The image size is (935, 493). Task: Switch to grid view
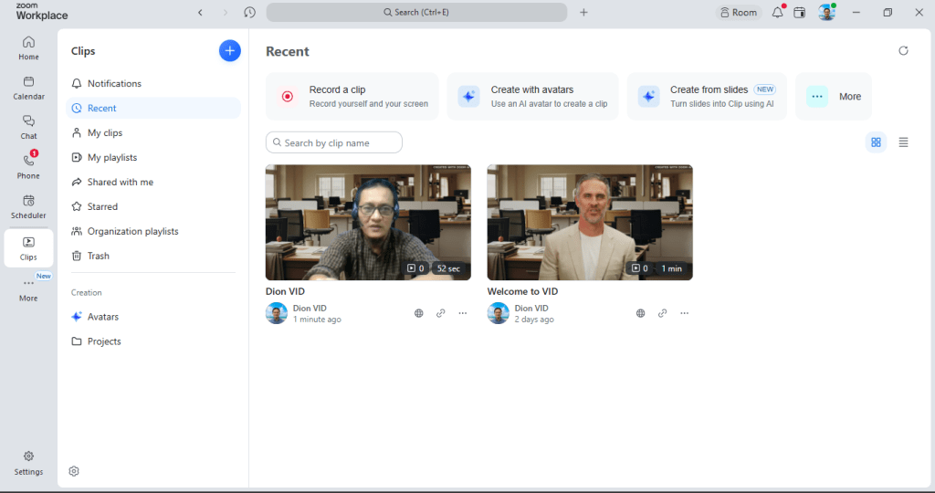pos(876,142)
